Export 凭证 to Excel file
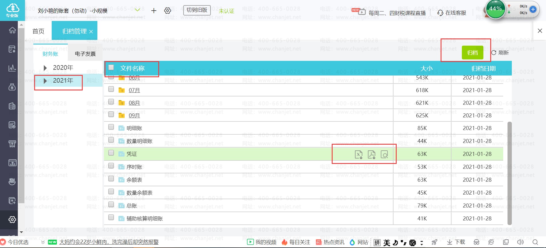The image size is (546, 248). pos(359,154)
